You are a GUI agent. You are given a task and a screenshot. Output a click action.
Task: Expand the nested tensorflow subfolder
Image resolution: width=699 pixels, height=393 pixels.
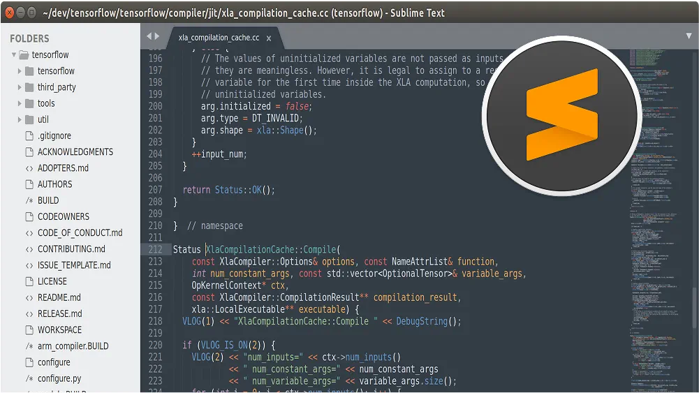click(20, 71)
